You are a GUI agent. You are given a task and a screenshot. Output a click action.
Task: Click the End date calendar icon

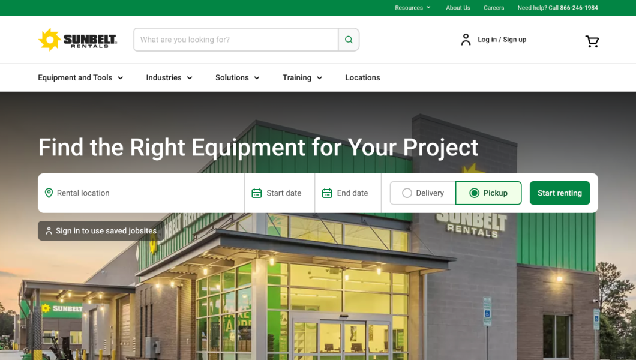coord(327,193)
